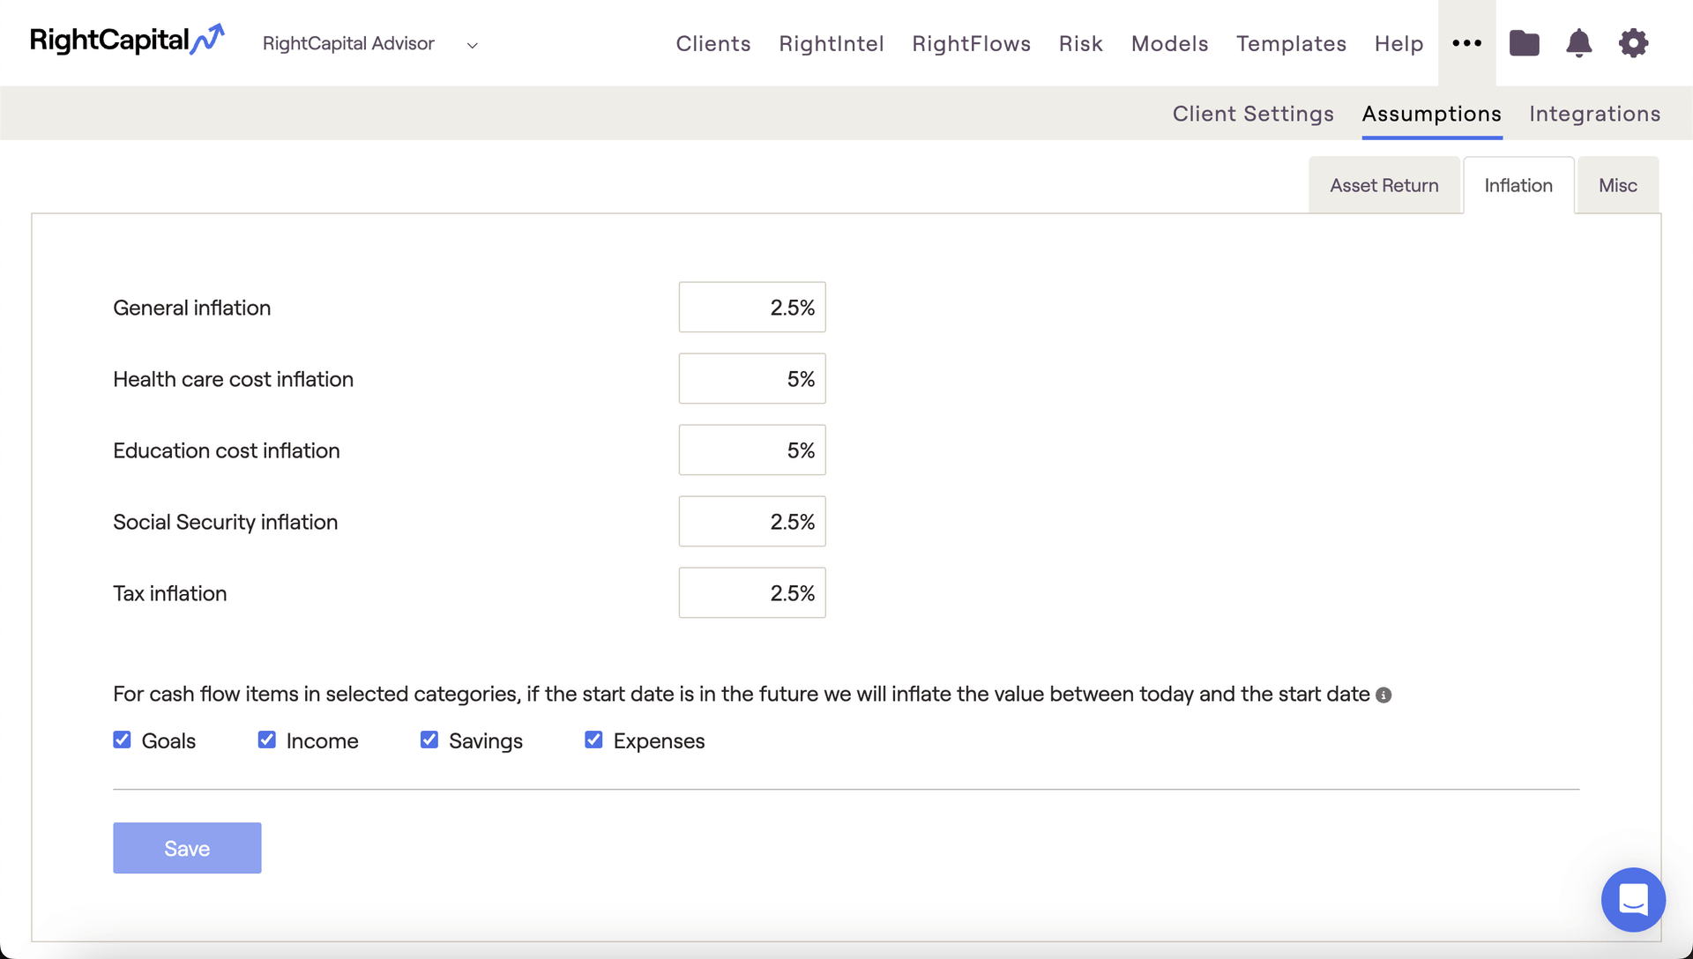Click the info icon after start date text
This screenshot has height=959, width=1693.
click(1383, 695)
